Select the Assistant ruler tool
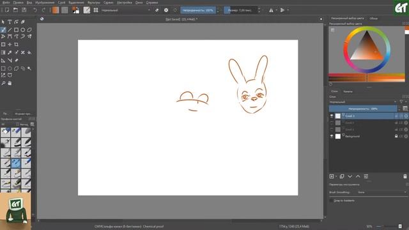 point(3,61)
